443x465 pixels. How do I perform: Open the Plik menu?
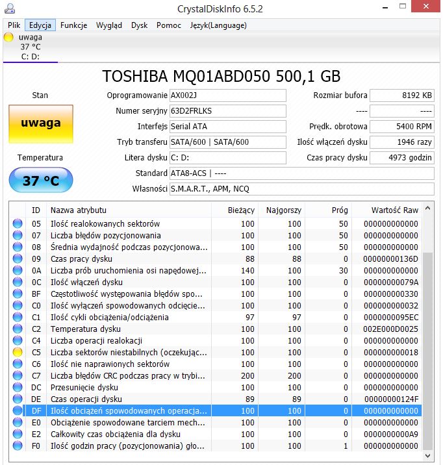pos(14,25)
